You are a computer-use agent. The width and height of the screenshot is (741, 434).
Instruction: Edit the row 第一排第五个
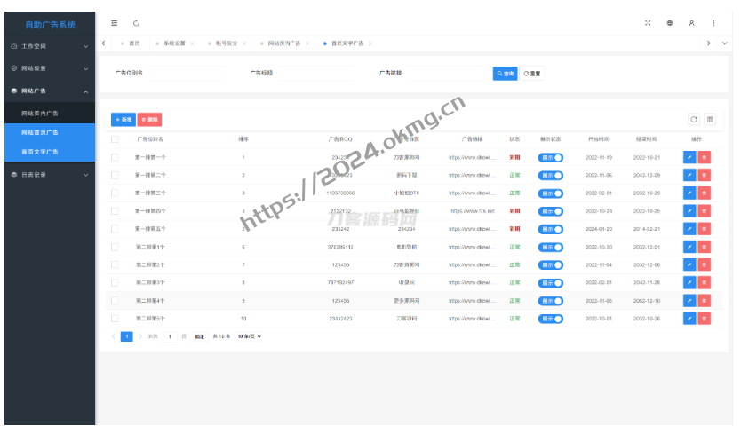pyautogui.click(x=689, y=229)
